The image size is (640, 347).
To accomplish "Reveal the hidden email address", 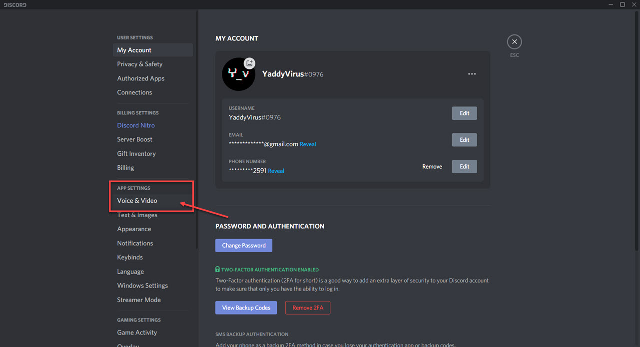I will click(x=308, y=144).
